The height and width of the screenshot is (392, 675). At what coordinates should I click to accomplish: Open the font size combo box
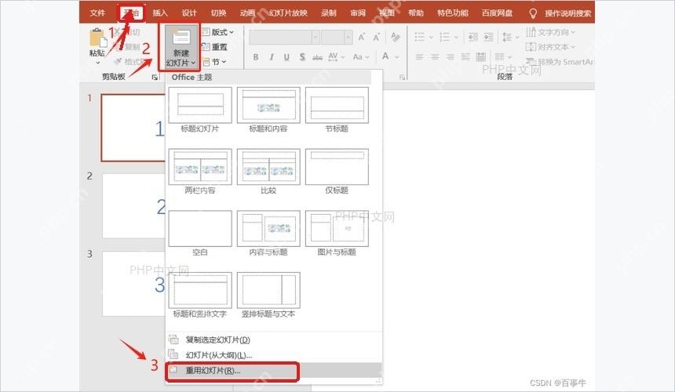click(x=337, y=38)
